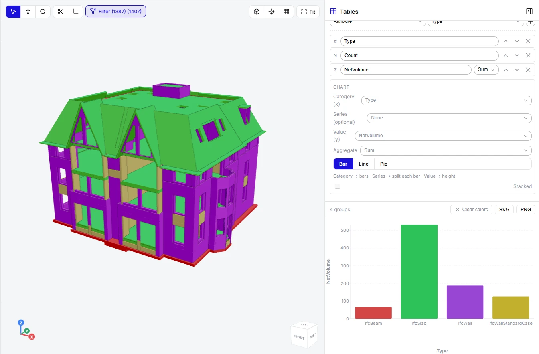This screenshot has height=354, width=539.
Task: Click the Clear colors button
Action: [472, 210]
